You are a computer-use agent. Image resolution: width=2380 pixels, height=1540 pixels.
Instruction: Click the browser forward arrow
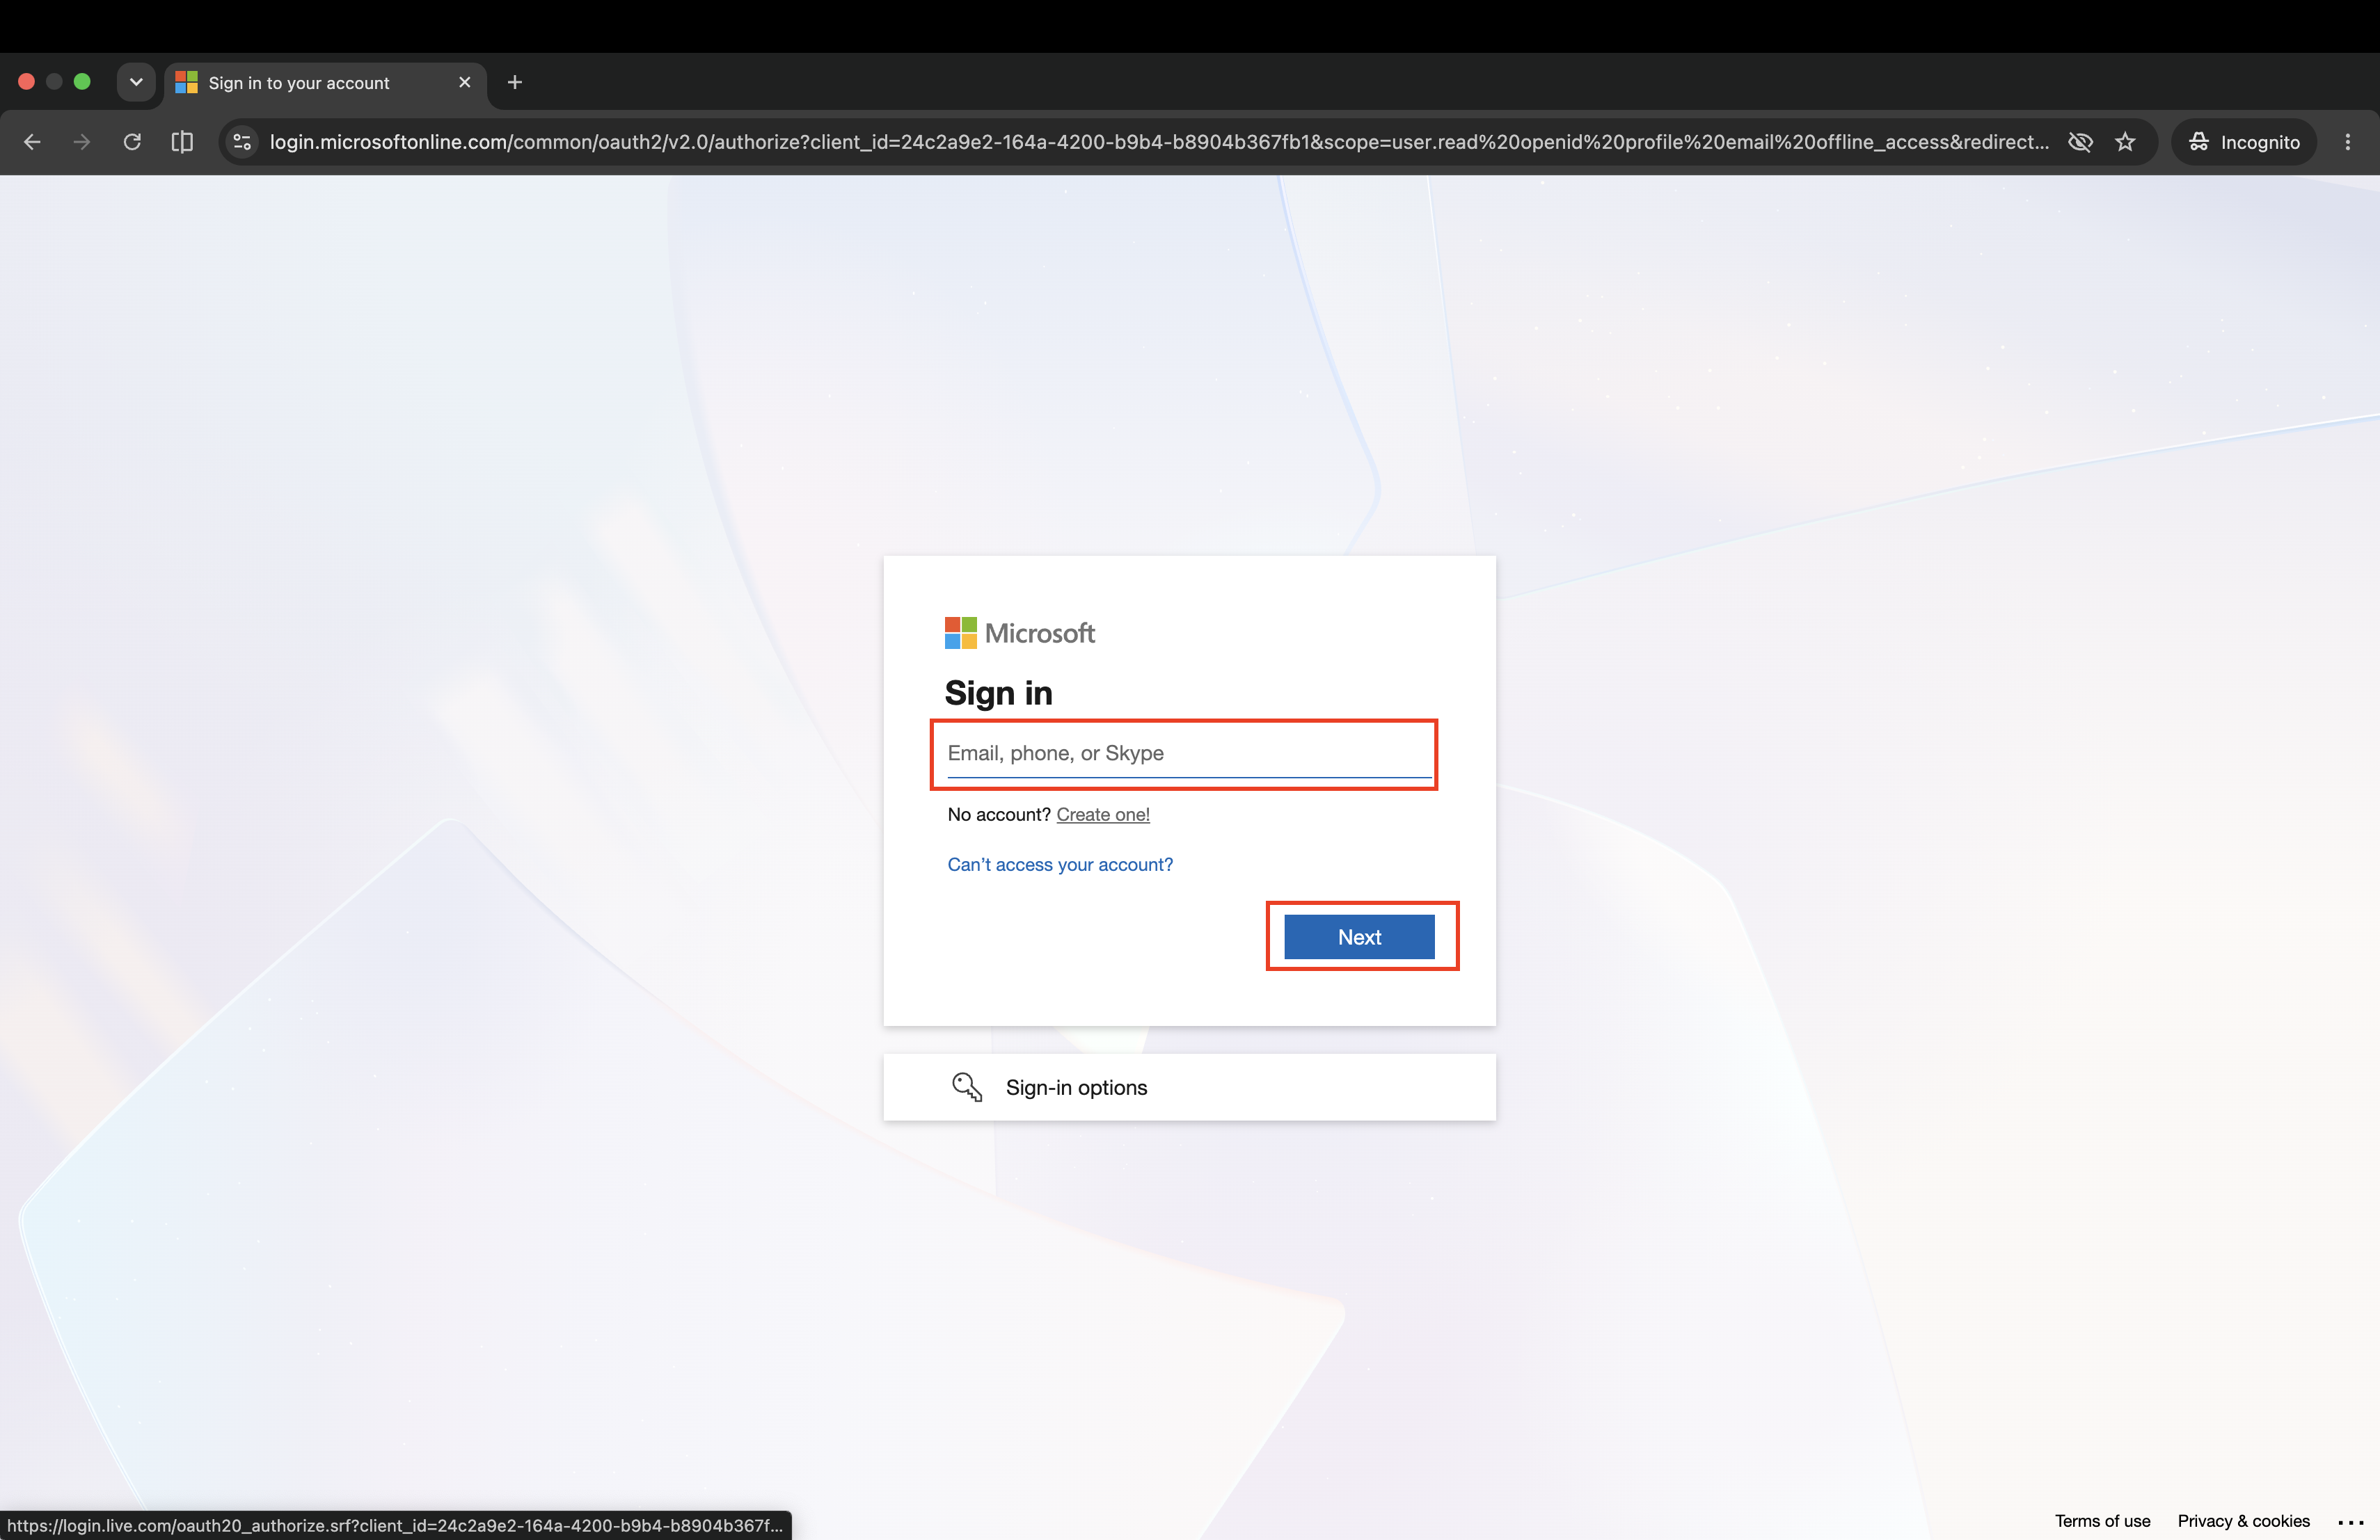(82, 142)
